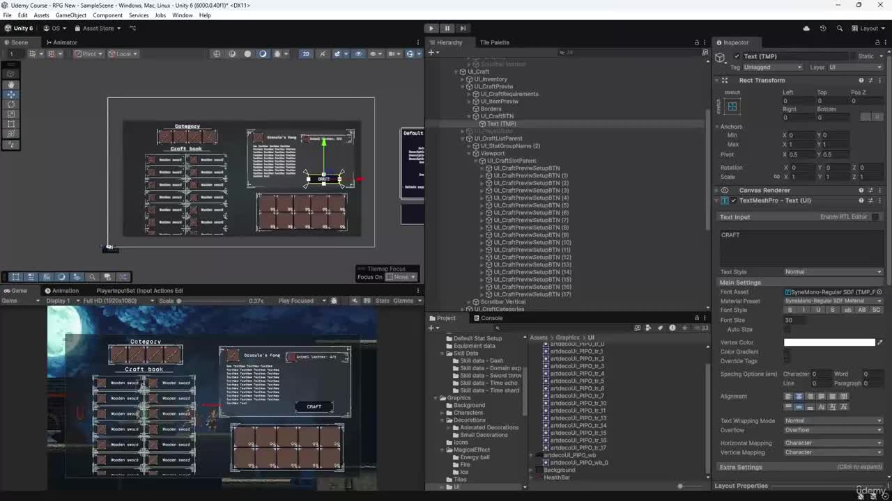Select the Move tool in Scene view
This screenshot has height=501, width=892.
coord(11,94)
